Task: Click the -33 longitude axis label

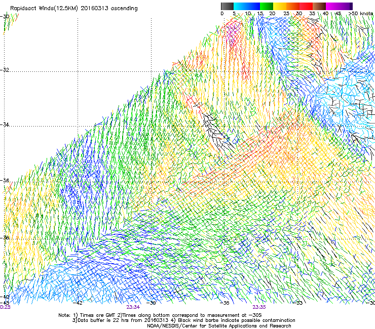Action: point(298,303)
